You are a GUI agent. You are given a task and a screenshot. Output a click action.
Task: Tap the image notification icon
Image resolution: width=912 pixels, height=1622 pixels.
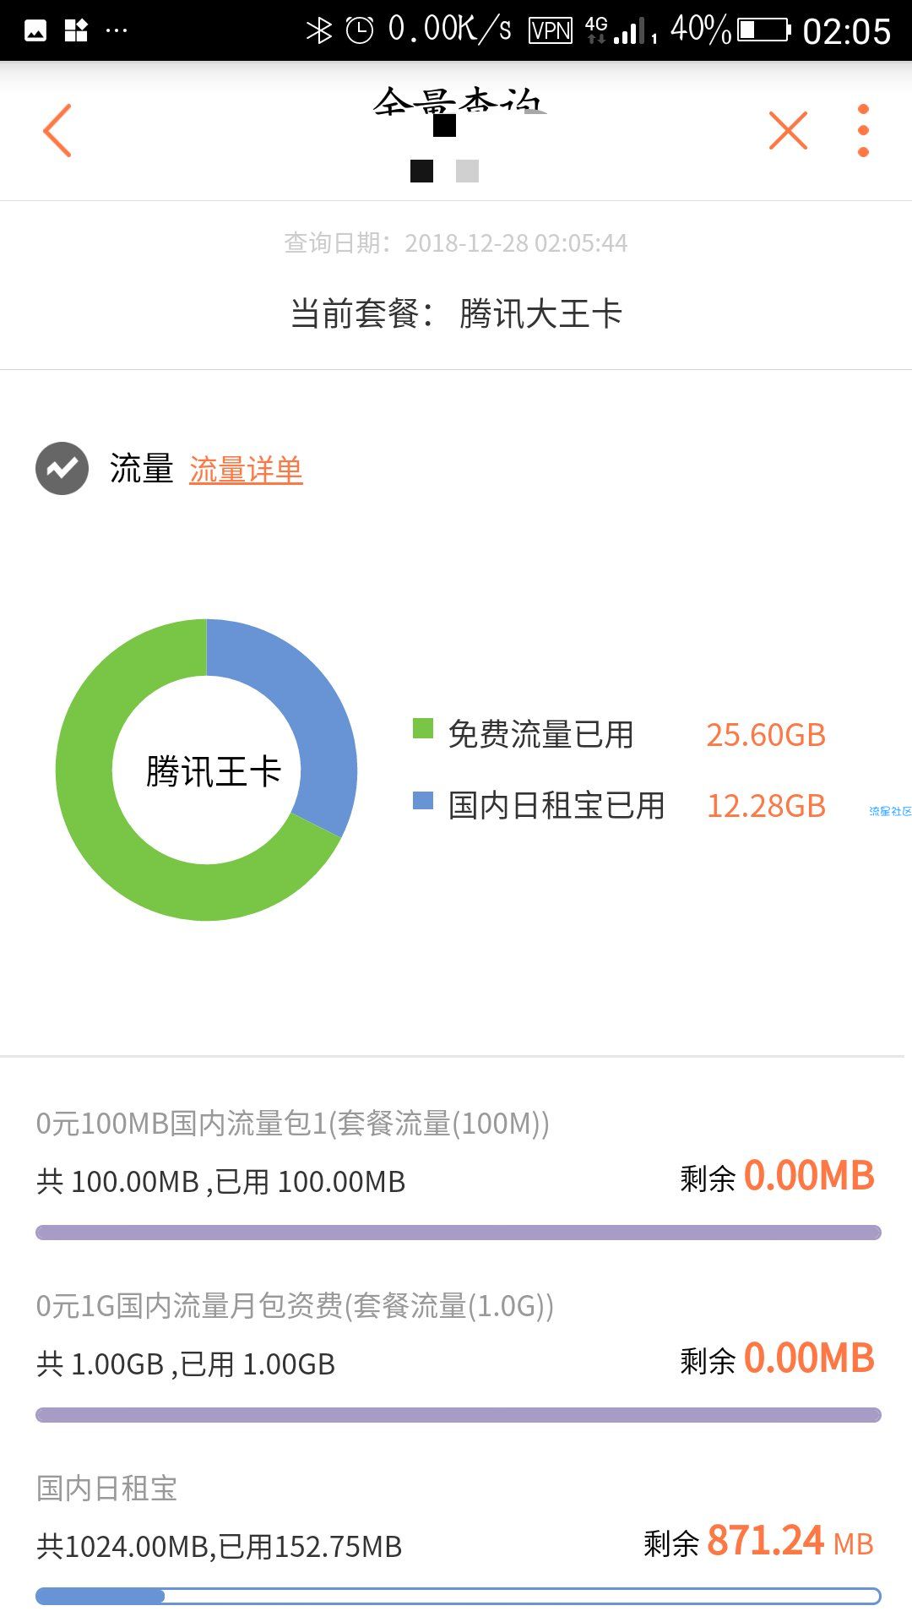[35, 31]
